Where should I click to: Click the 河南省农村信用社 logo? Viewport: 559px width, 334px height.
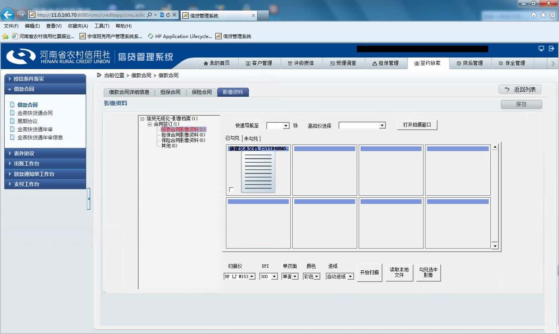tap(58, 57)
